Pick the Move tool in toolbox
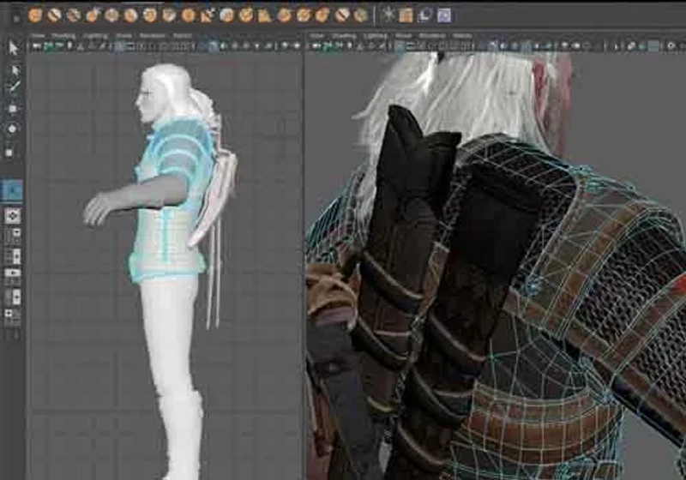Screen dimensions: 686x480 point(13,108)
